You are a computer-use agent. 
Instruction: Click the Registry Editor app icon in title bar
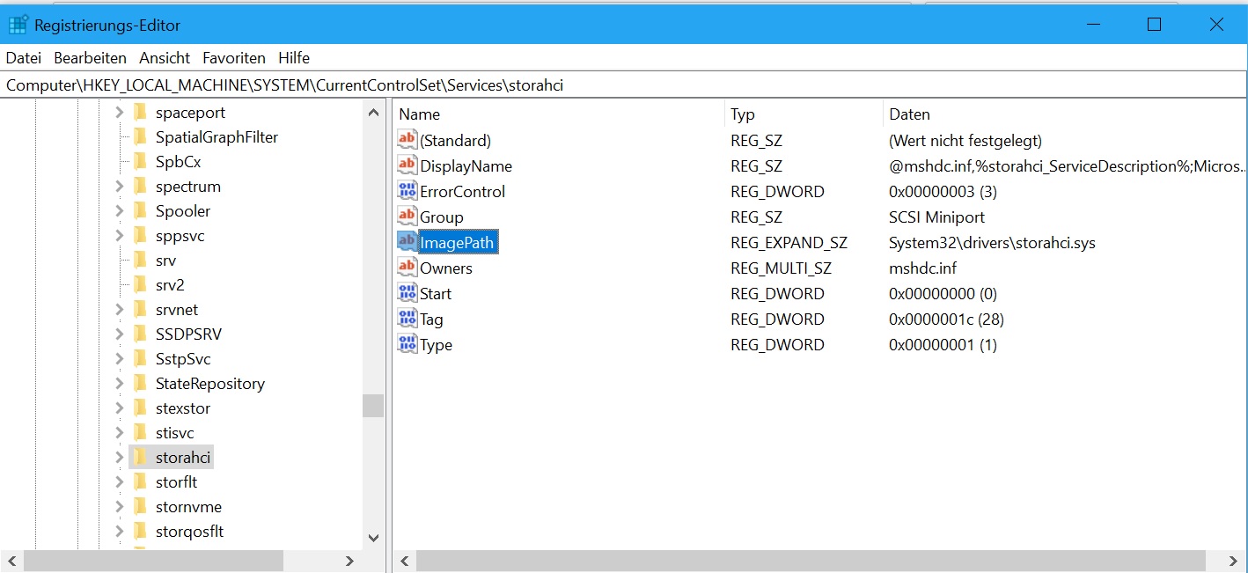click(x=18, y=25)
